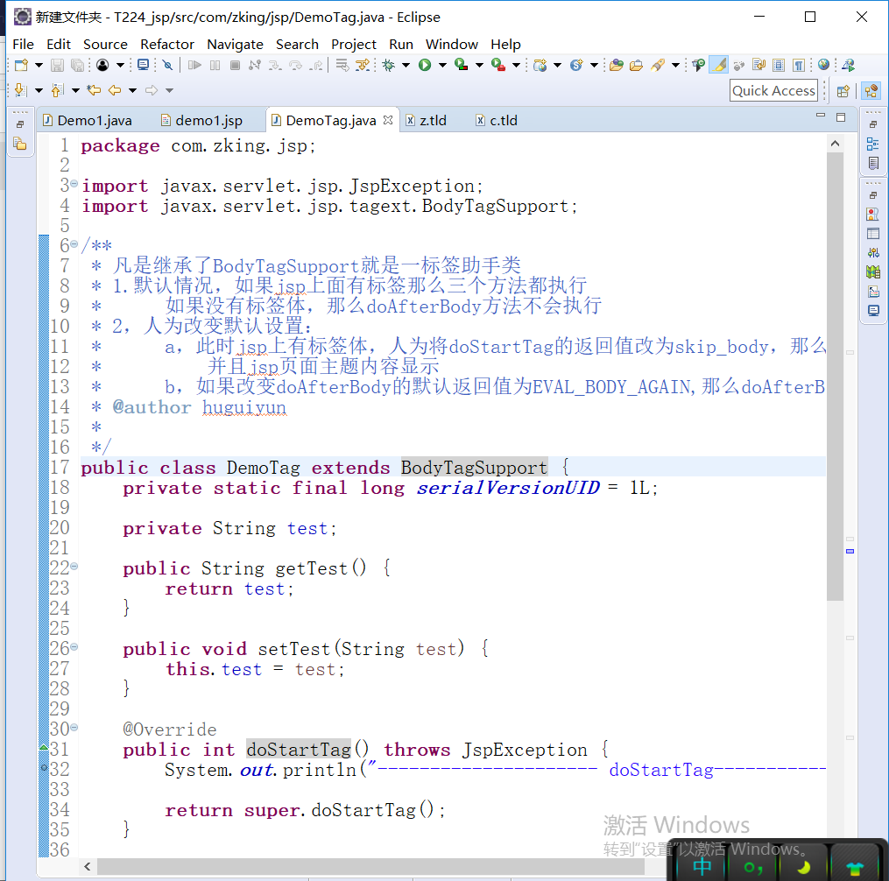Open the Search dropdown arrow
Image resolution: width=889 pixels, height=881 pixels.
click(x=675, y=65)
